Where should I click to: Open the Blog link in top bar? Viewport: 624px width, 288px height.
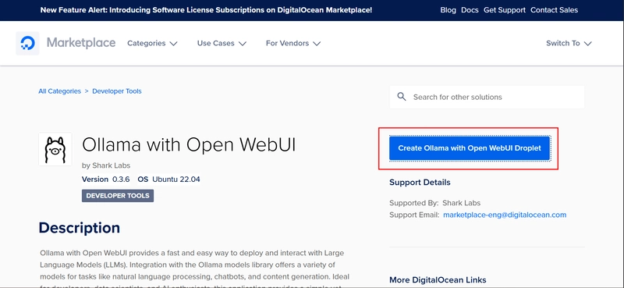(x=448, y=10)
